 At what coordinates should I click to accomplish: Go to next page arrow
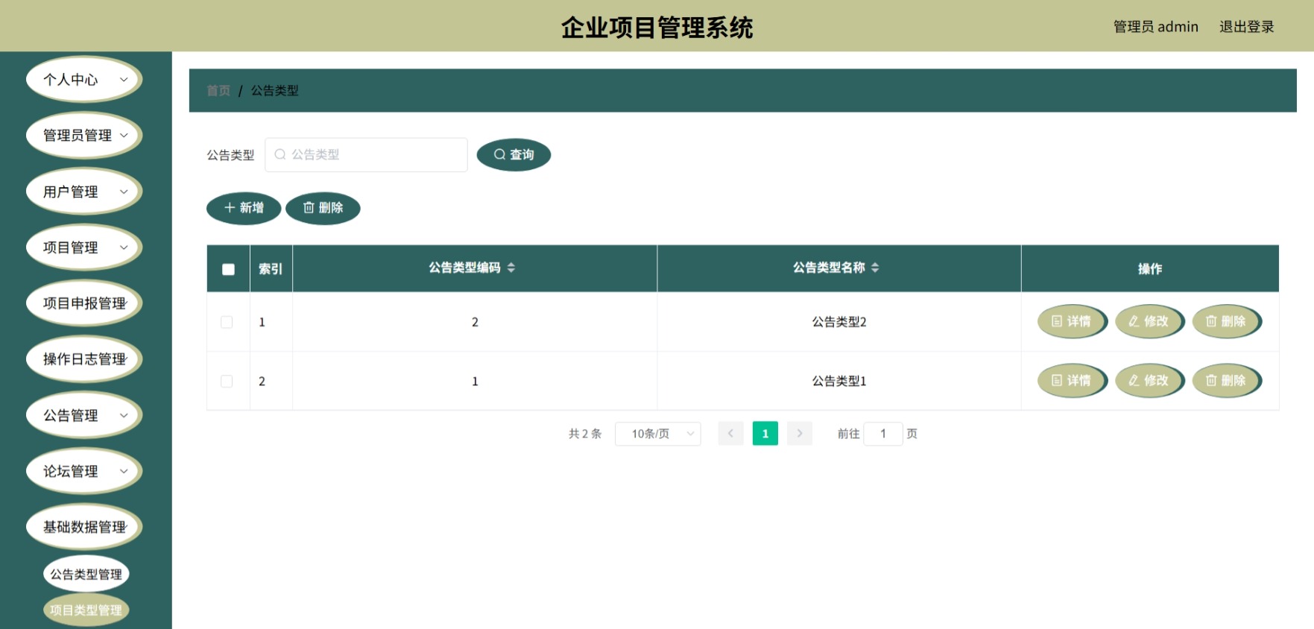point(800,433)
